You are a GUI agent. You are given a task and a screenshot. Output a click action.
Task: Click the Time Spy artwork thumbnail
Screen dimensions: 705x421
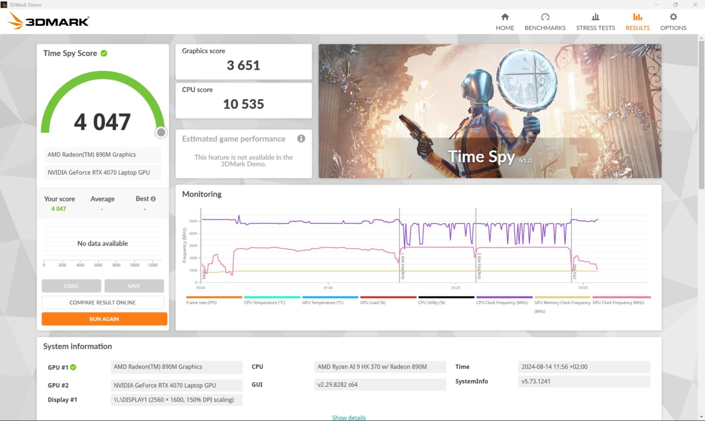pyautogui.click(x=490, y=111)
